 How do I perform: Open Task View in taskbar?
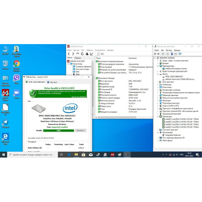[x=62, y=155]
